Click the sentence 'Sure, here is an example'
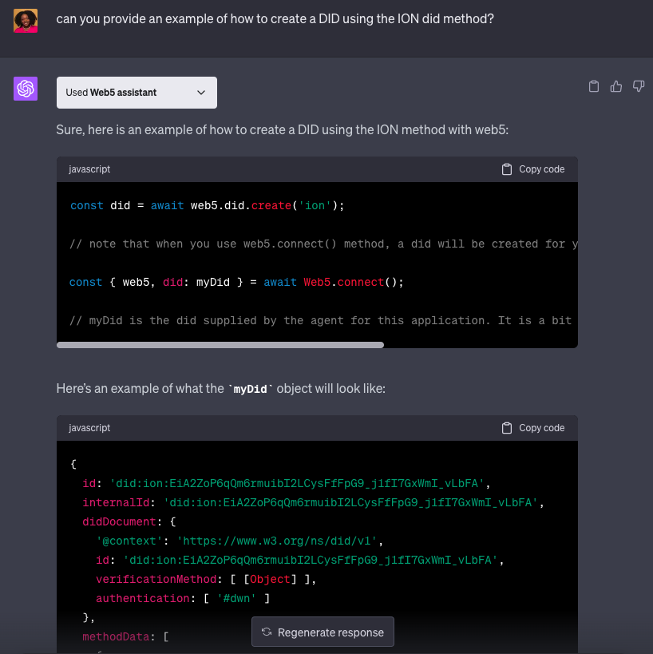The image size is (653, 654). 283,129
